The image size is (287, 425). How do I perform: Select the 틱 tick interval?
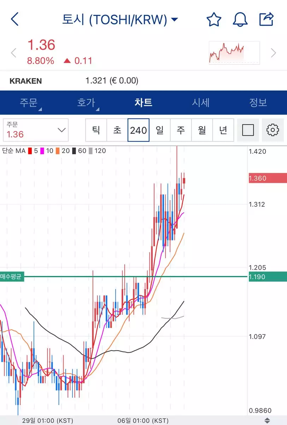pos(96,130)
